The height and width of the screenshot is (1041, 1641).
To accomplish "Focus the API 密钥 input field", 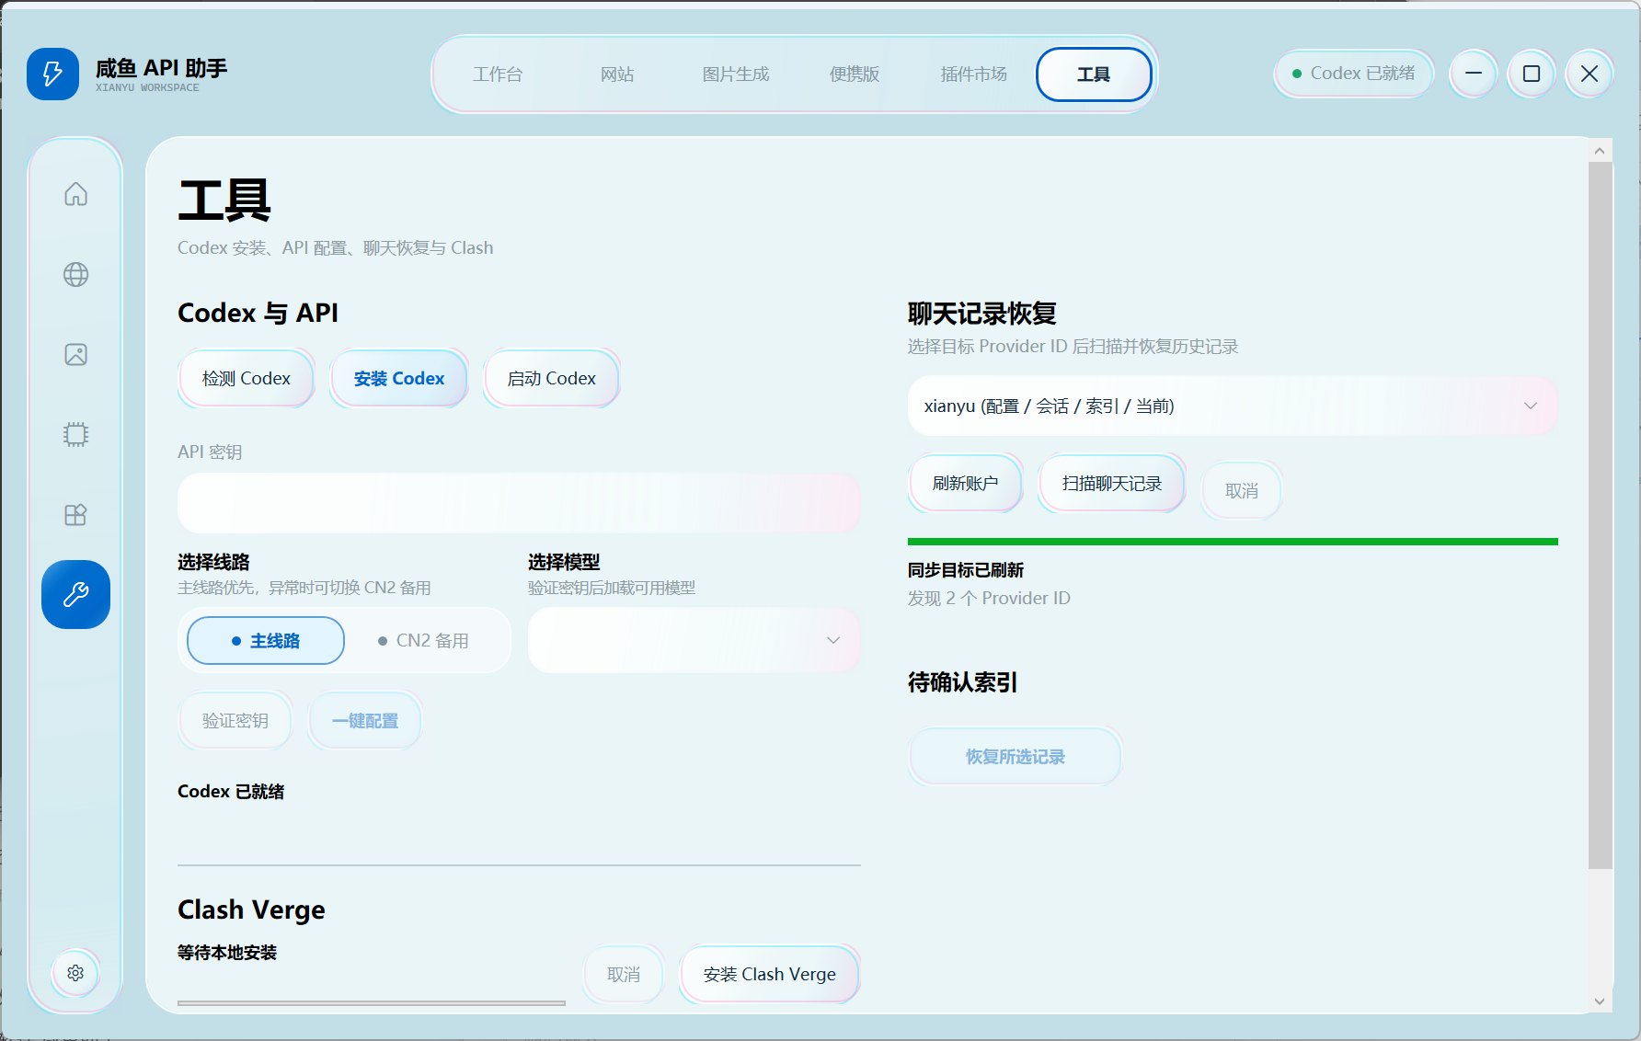I will (519, 502).
